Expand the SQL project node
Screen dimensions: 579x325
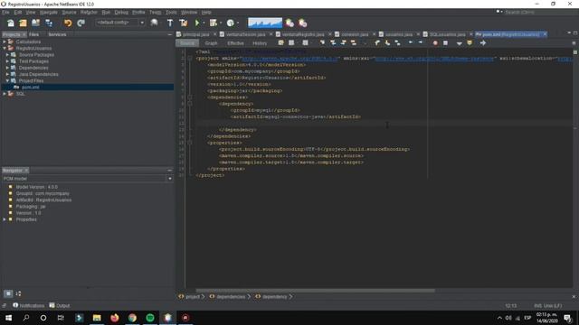5,94
